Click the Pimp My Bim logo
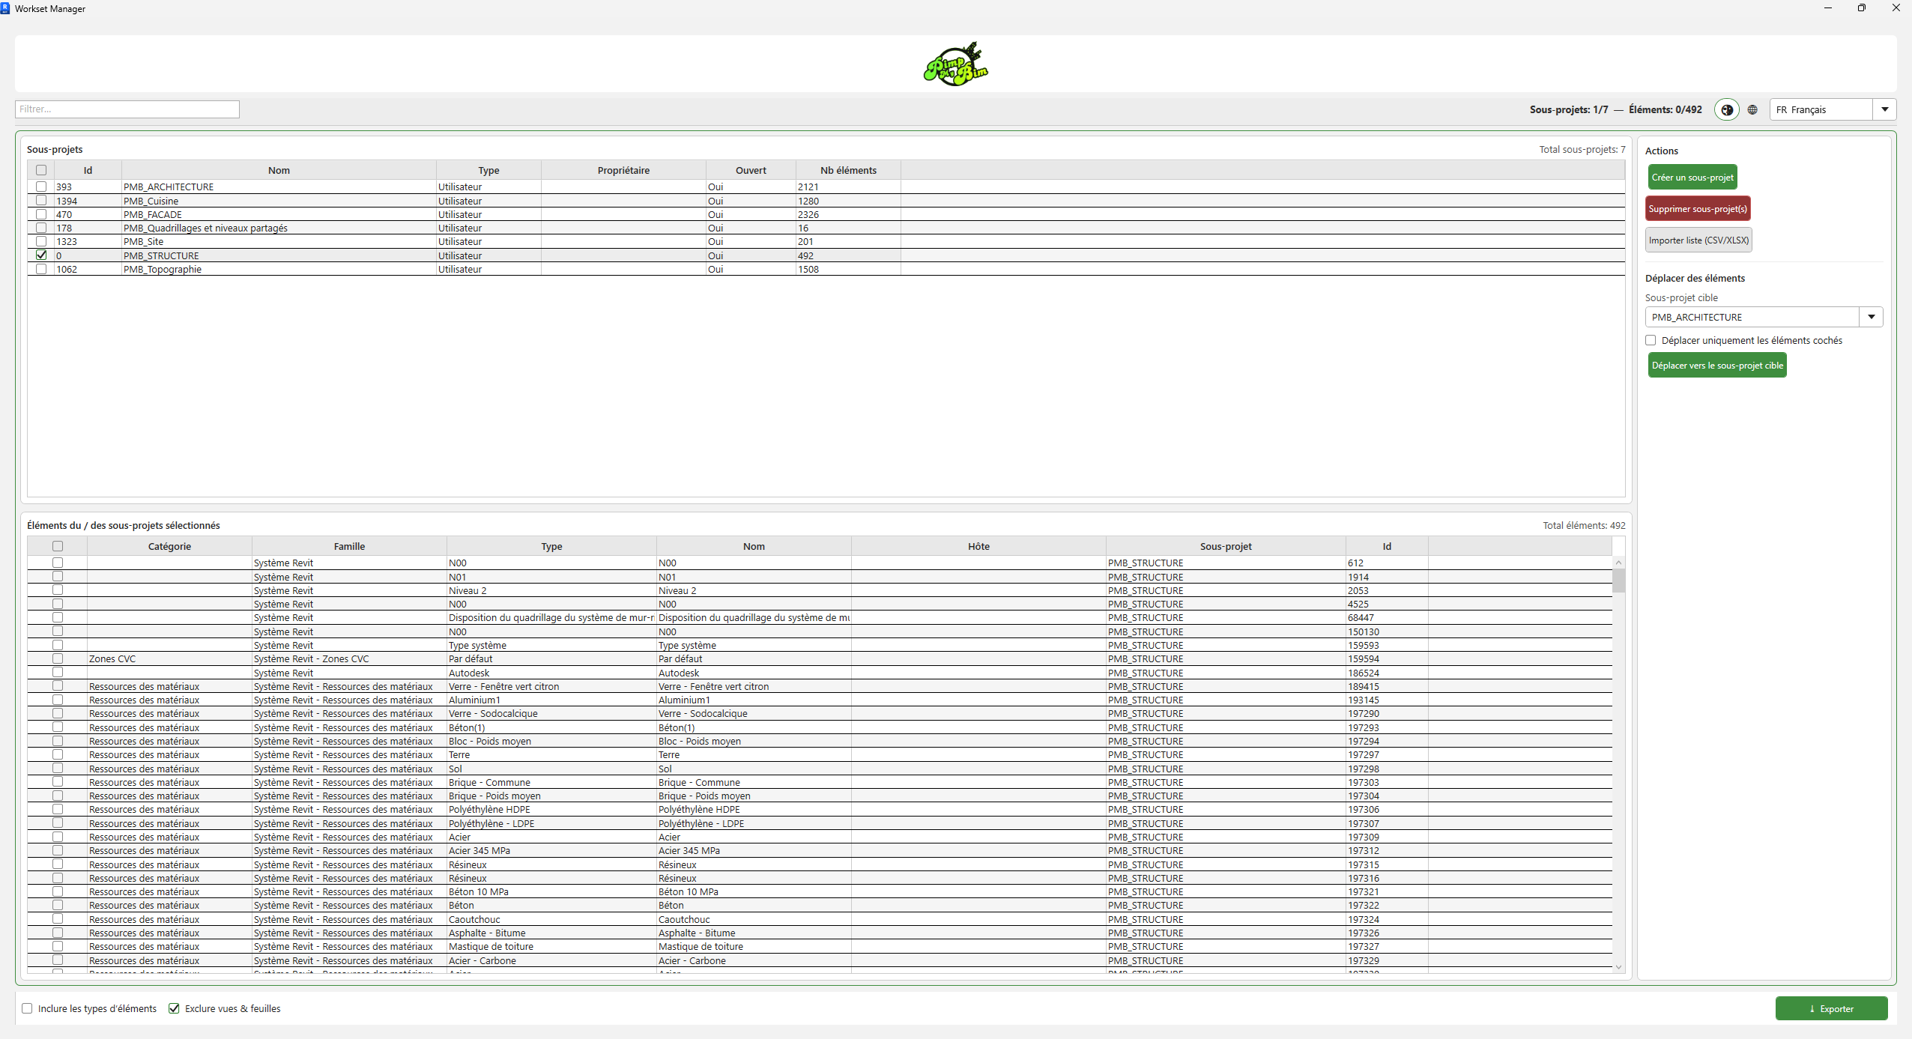This screenshot has width=1912, height=1039. pos(956,64)
